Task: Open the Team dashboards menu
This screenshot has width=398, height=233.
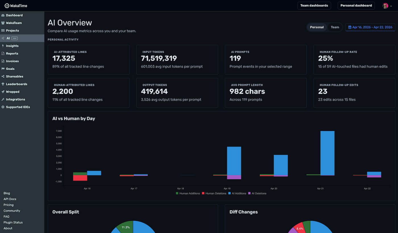Action: 314,6
